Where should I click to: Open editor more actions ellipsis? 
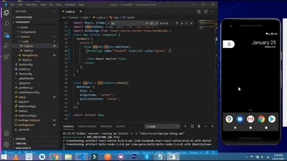(213, 12)
